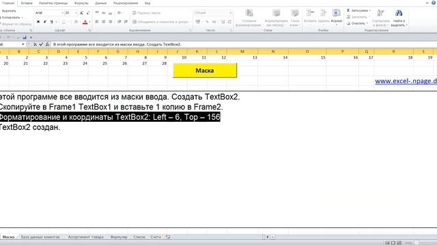
Task: Decrease the indent
Action: (x=119, y=22)
